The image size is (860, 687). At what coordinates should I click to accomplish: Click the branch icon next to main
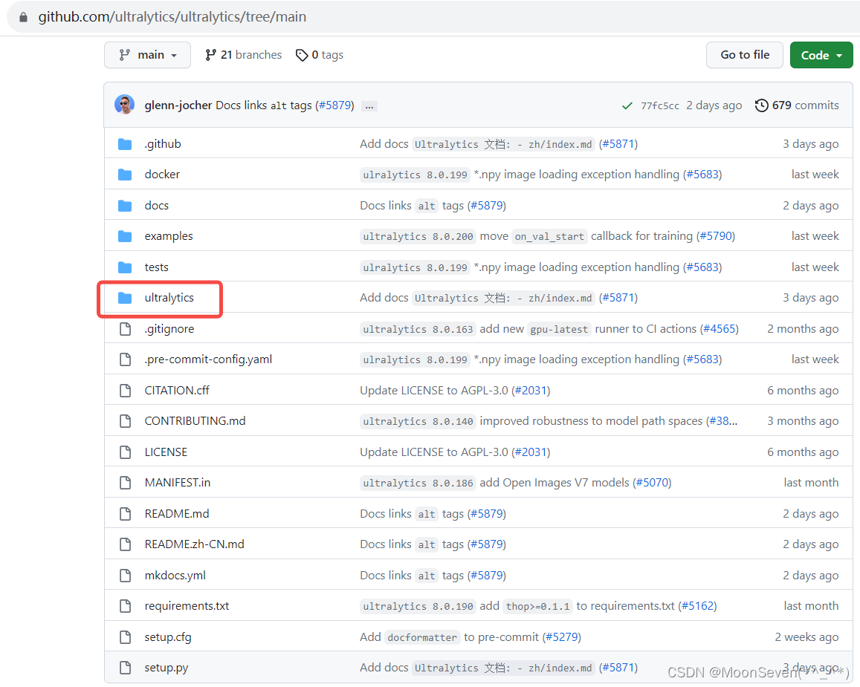click(124, 55)
